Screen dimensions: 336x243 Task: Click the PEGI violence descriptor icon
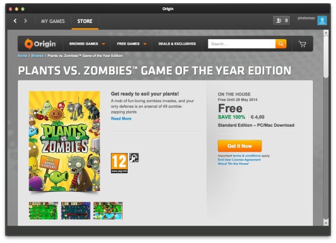(134, 158)
